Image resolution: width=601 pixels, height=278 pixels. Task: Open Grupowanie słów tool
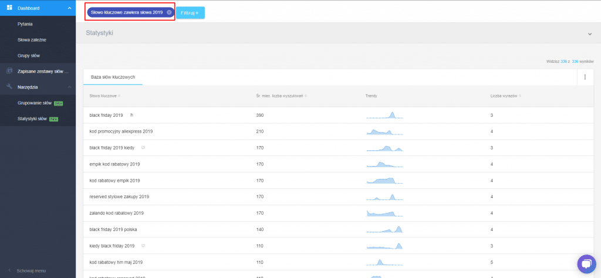coord(35,103)
